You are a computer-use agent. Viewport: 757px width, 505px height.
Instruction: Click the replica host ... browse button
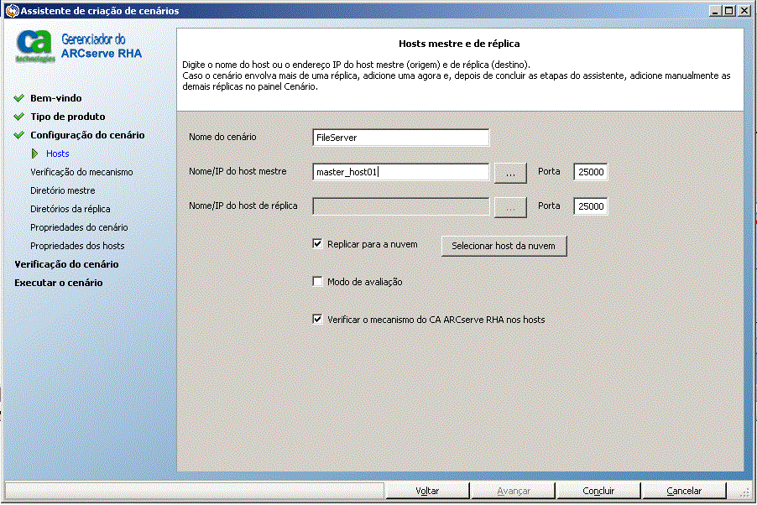point(510,207)
